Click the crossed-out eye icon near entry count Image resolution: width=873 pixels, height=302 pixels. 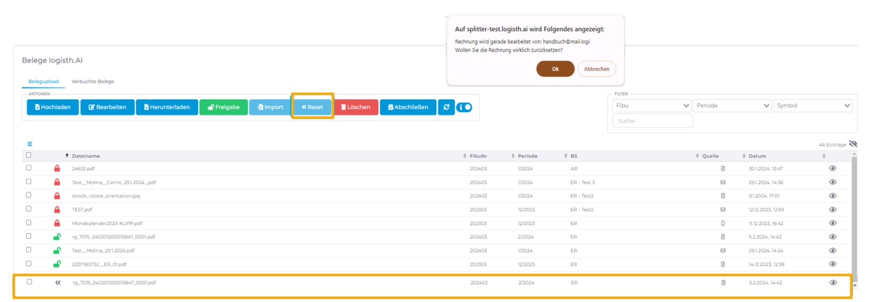pyautogui.click(x=853, y=144)
